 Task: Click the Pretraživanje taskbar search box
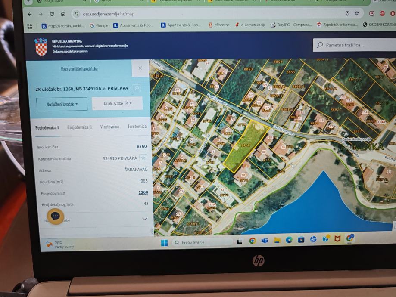pyautogui.click(x=202, y=242)
